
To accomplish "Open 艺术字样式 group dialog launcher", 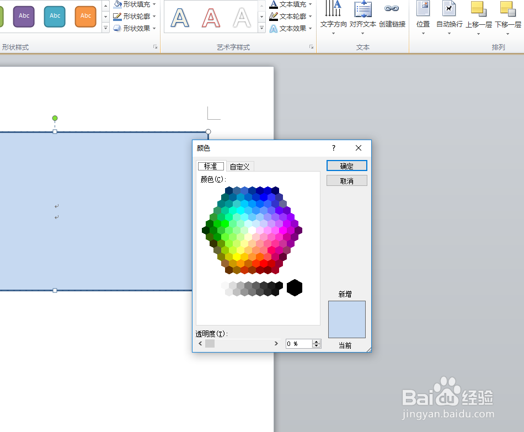I will (x=312, y=47).
